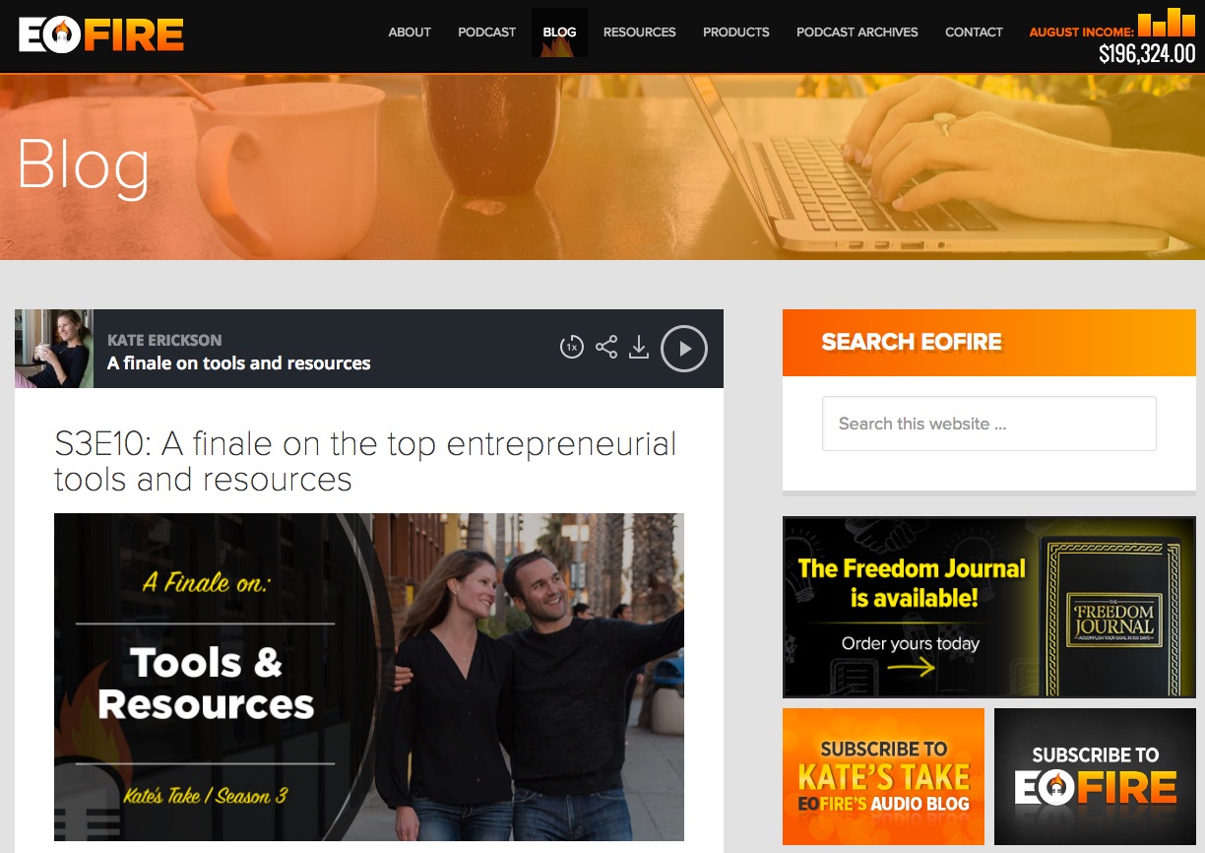The image size is (1205, 853).
Task: Click the Freedom Journal order banner
Action: click(989, 607)
